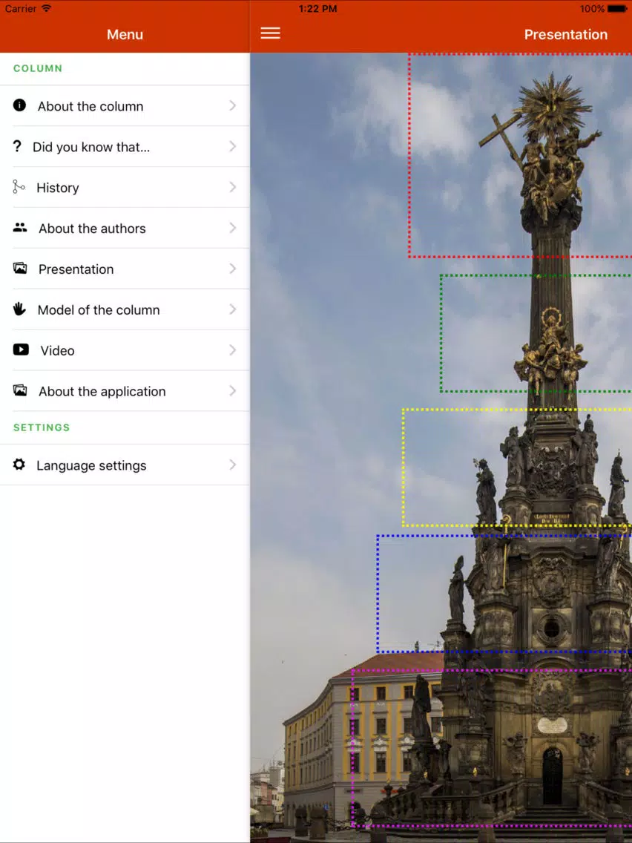Open the About the column entry

point(125,106)
